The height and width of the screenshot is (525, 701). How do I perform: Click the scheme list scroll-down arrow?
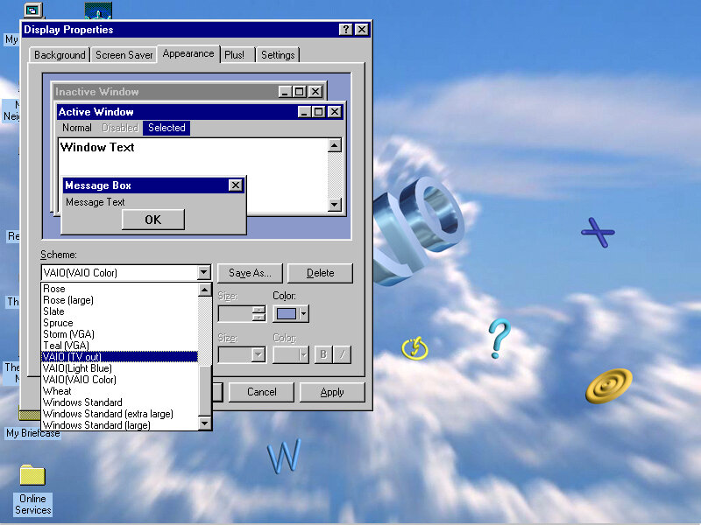point(205,424)
